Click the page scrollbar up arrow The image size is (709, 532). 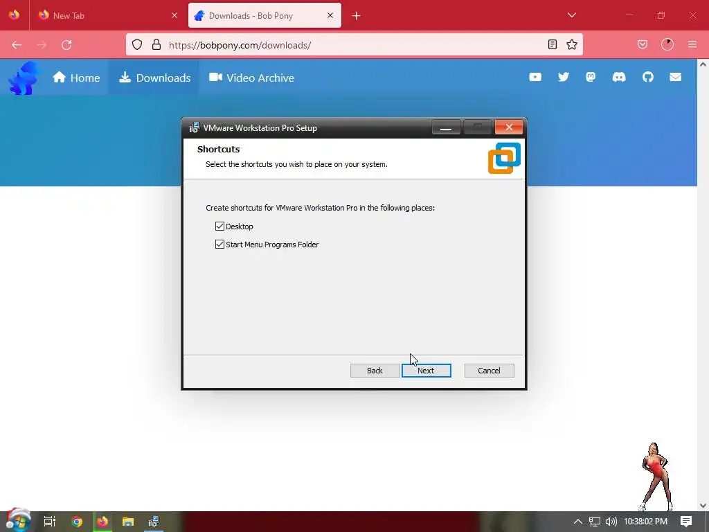(703, 64)
